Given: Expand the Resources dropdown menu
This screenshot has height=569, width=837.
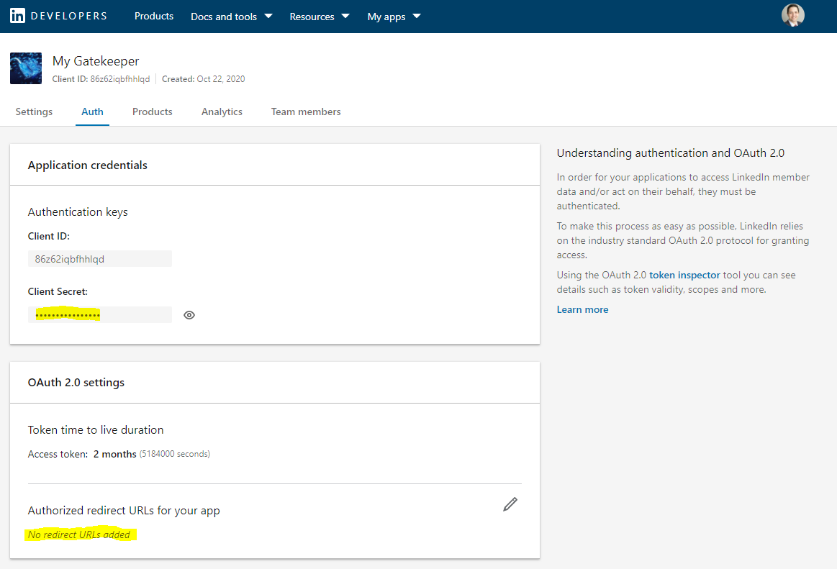Looking at the screenshot, I should click(x=320, y=17).
